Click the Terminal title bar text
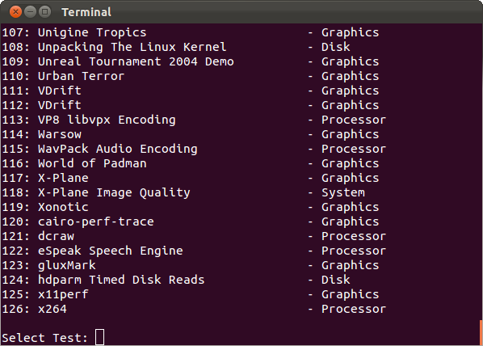This screenshot has width=483, height=346. pos(86,12)
